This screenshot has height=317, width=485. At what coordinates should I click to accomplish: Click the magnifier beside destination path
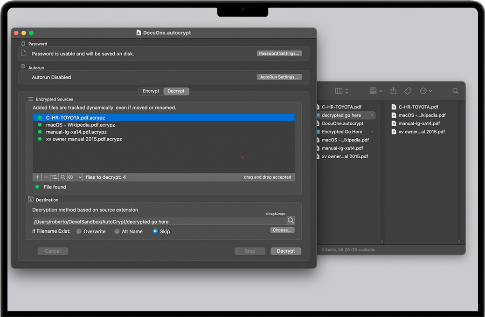[x=291, y=221]
